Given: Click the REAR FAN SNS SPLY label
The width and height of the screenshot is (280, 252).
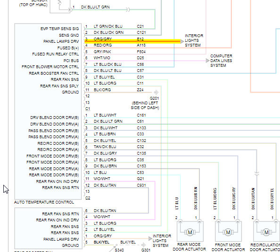Looking at the screenshot, I should (x=59, y=86).
